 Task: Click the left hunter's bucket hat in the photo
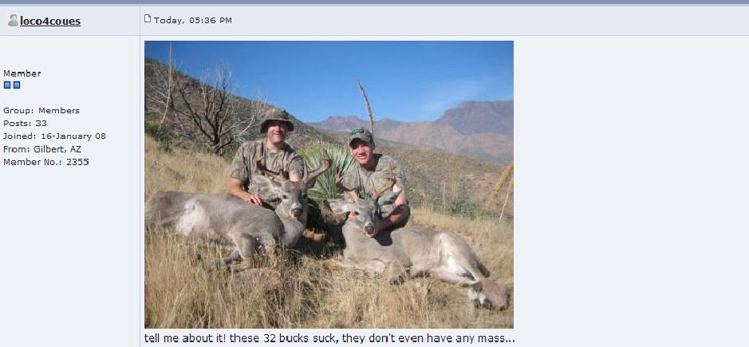pos(277,120)
